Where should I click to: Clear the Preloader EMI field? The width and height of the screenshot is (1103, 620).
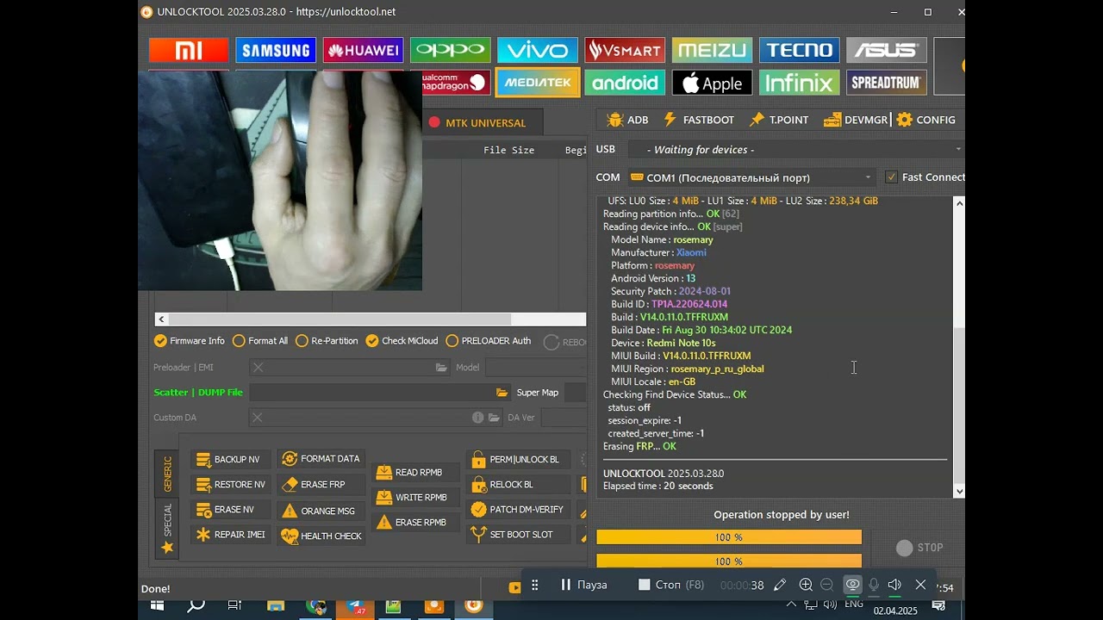coord(258,368)
